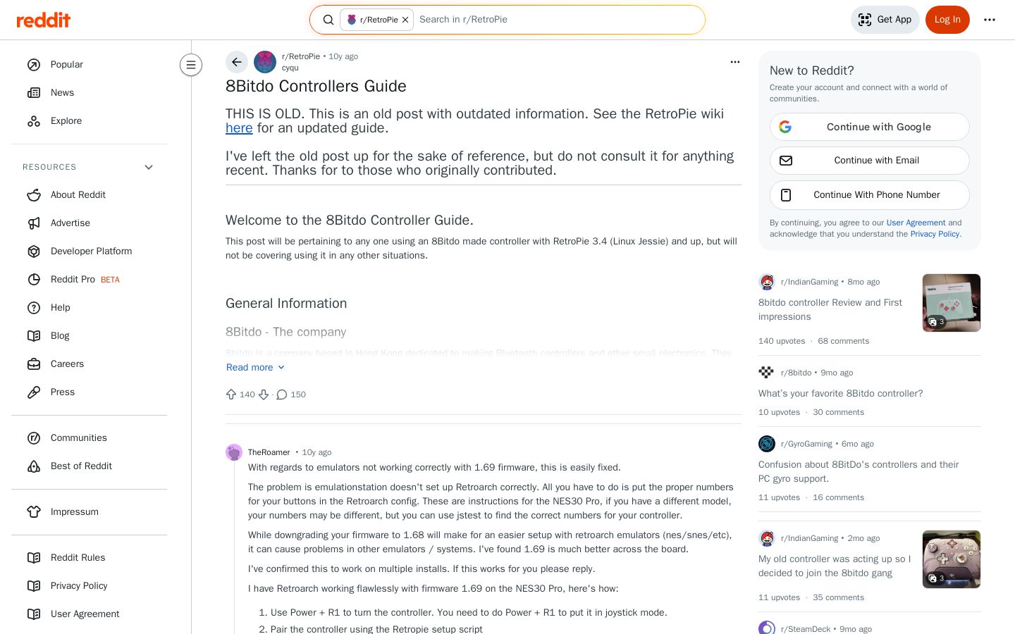This screenshot has width=1015, height=634.
Task: Focus the Search in r/RetroPie field
Action: [557, 20]
